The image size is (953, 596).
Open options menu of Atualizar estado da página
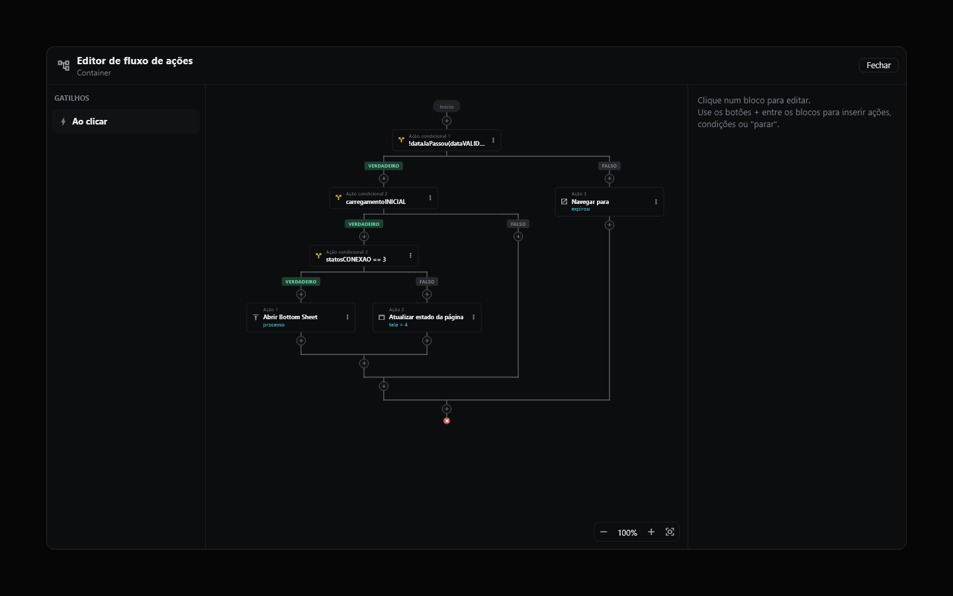point(473,317)
